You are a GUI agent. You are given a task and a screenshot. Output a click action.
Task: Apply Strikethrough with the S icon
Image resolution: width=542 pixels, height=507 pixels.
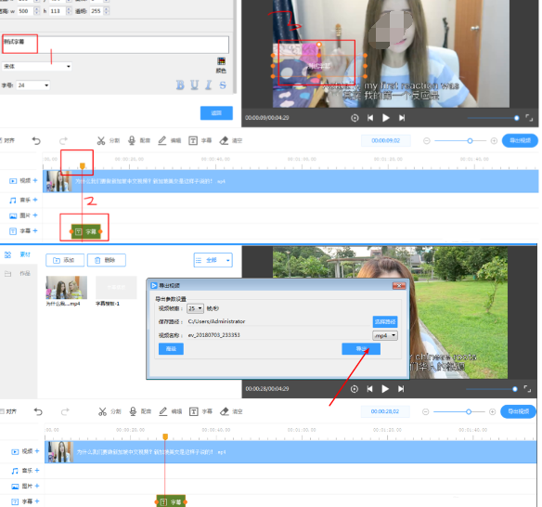[223, 84]
